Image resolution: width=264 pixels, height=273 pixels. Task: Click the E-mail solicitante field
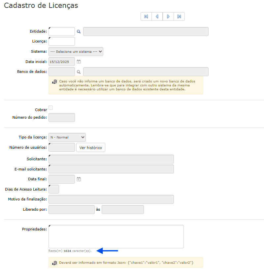click(x=111, y=169)
